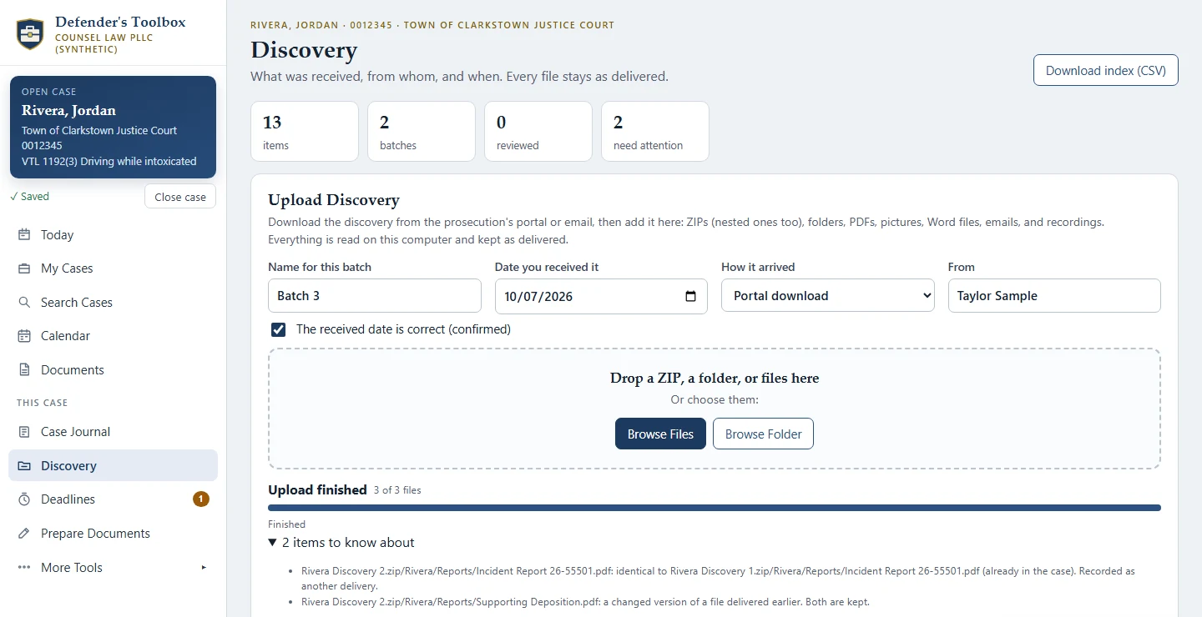Uncheck 'The received date is correct' checkbox
Image resolution: width=1202 pixels, height=617 pixels.
(x=278, y=329)
